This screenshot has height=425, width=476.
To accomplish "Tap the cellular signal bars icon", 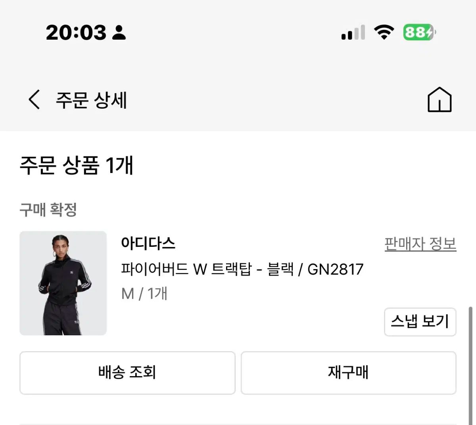I will (x=353, y=33).
